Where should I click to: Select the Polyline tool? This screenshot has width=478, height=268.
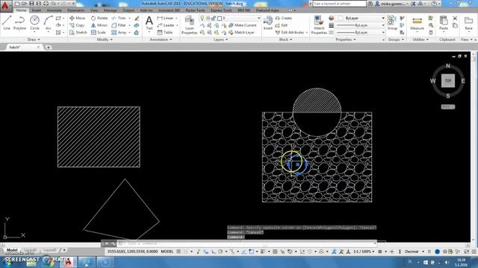pos(19,23)
